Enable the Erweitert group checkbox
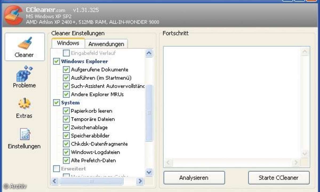 56,169
